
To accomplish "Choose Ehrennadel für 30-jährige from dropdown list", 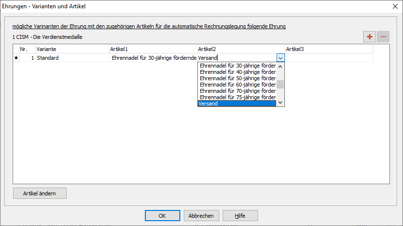I will [x=237, y=66].
